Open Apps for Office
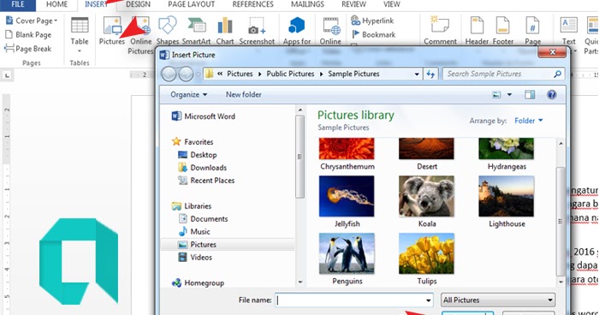 pyautogui.click(x=297, y=31)
